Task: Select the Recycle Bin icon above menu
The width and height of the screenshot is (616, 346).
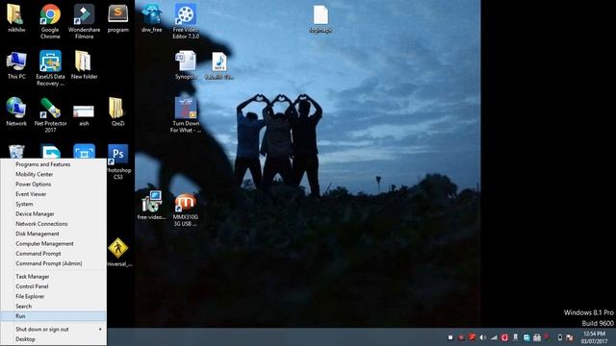Action: [x=16, y=152]
